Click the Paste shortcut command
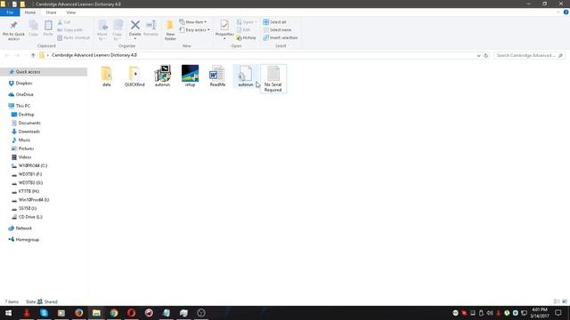The width and height of the screenshot is (570, 320). 73,37
